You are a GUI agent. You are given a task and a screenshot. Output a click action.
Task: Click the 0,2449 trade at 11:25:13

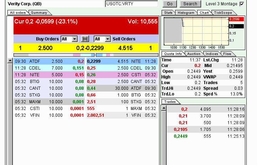pos(206,136)
